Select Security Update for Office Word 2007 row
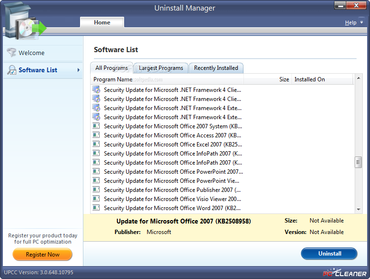Image resolution: width=370 pixels, height=279 pixels. (x=223, y=208)
